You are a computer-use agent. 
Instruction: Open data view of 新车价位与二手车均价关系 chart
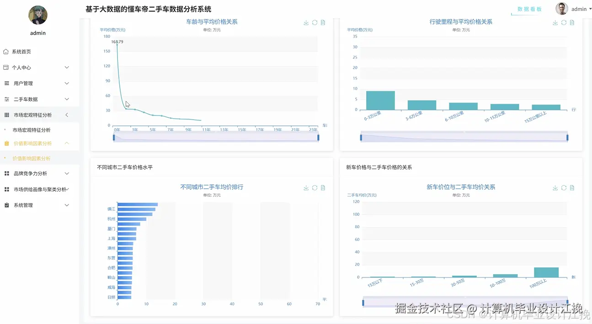point(572,188)
